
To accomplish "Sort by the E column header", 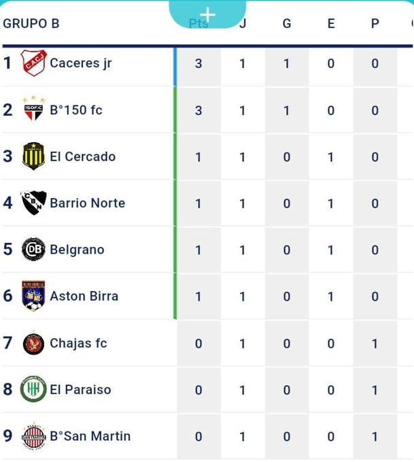I will click(331, 24).
